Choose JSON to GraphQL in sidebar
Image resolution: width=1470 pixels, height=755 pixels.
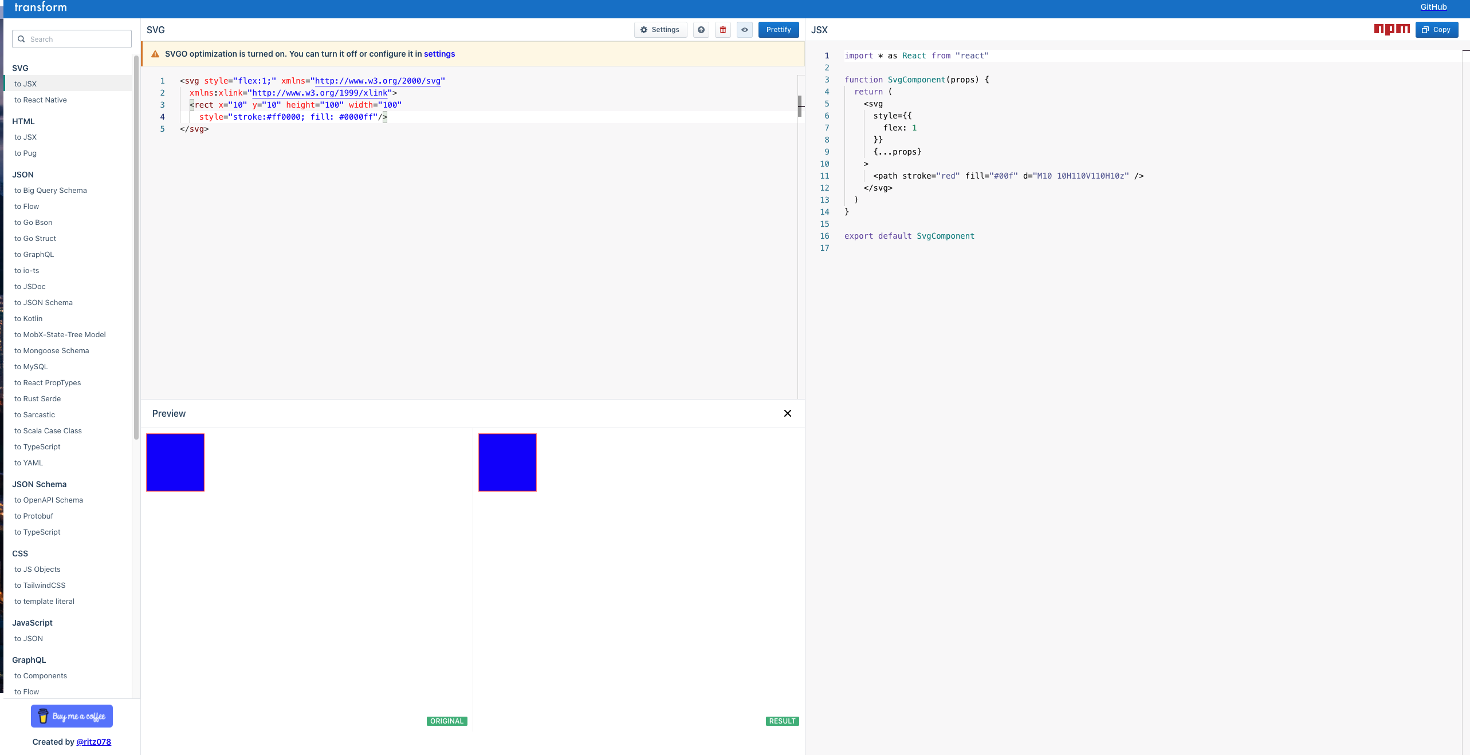(x=34, y=254)
